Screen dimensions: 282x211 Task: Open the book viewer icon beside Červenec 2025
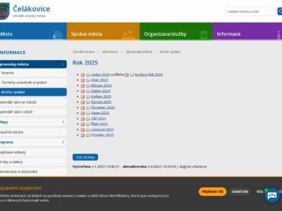88,107
